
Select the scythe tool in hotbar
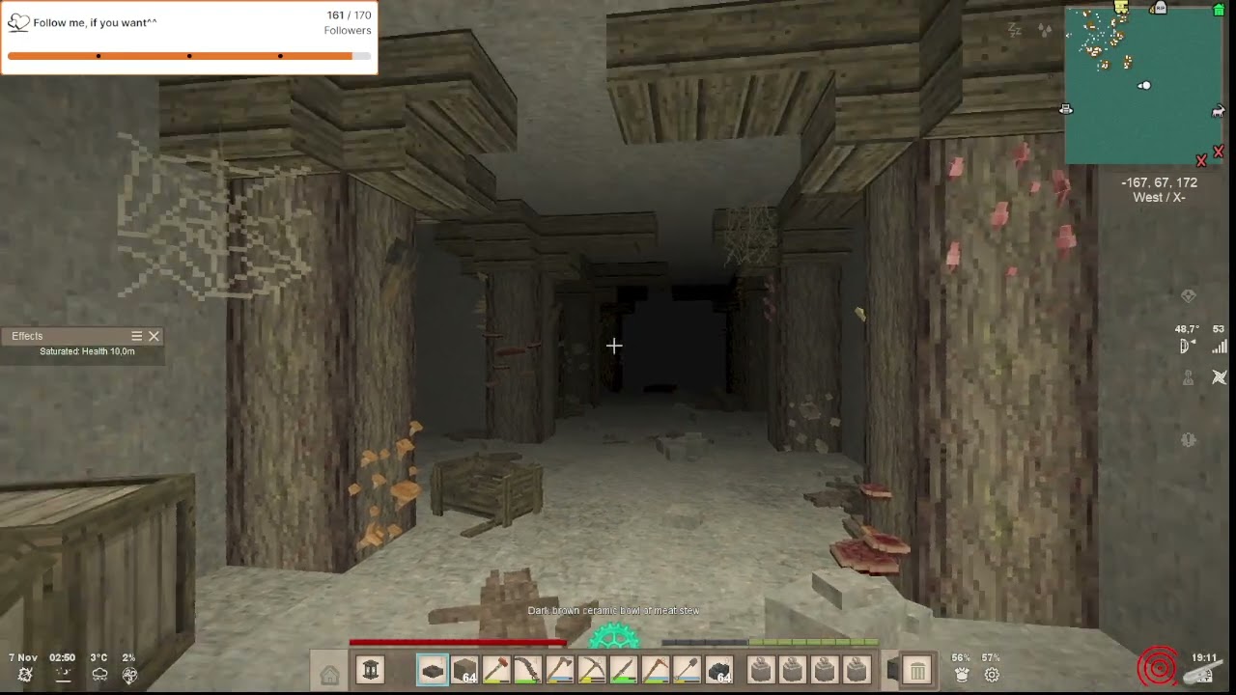point(528,670)
